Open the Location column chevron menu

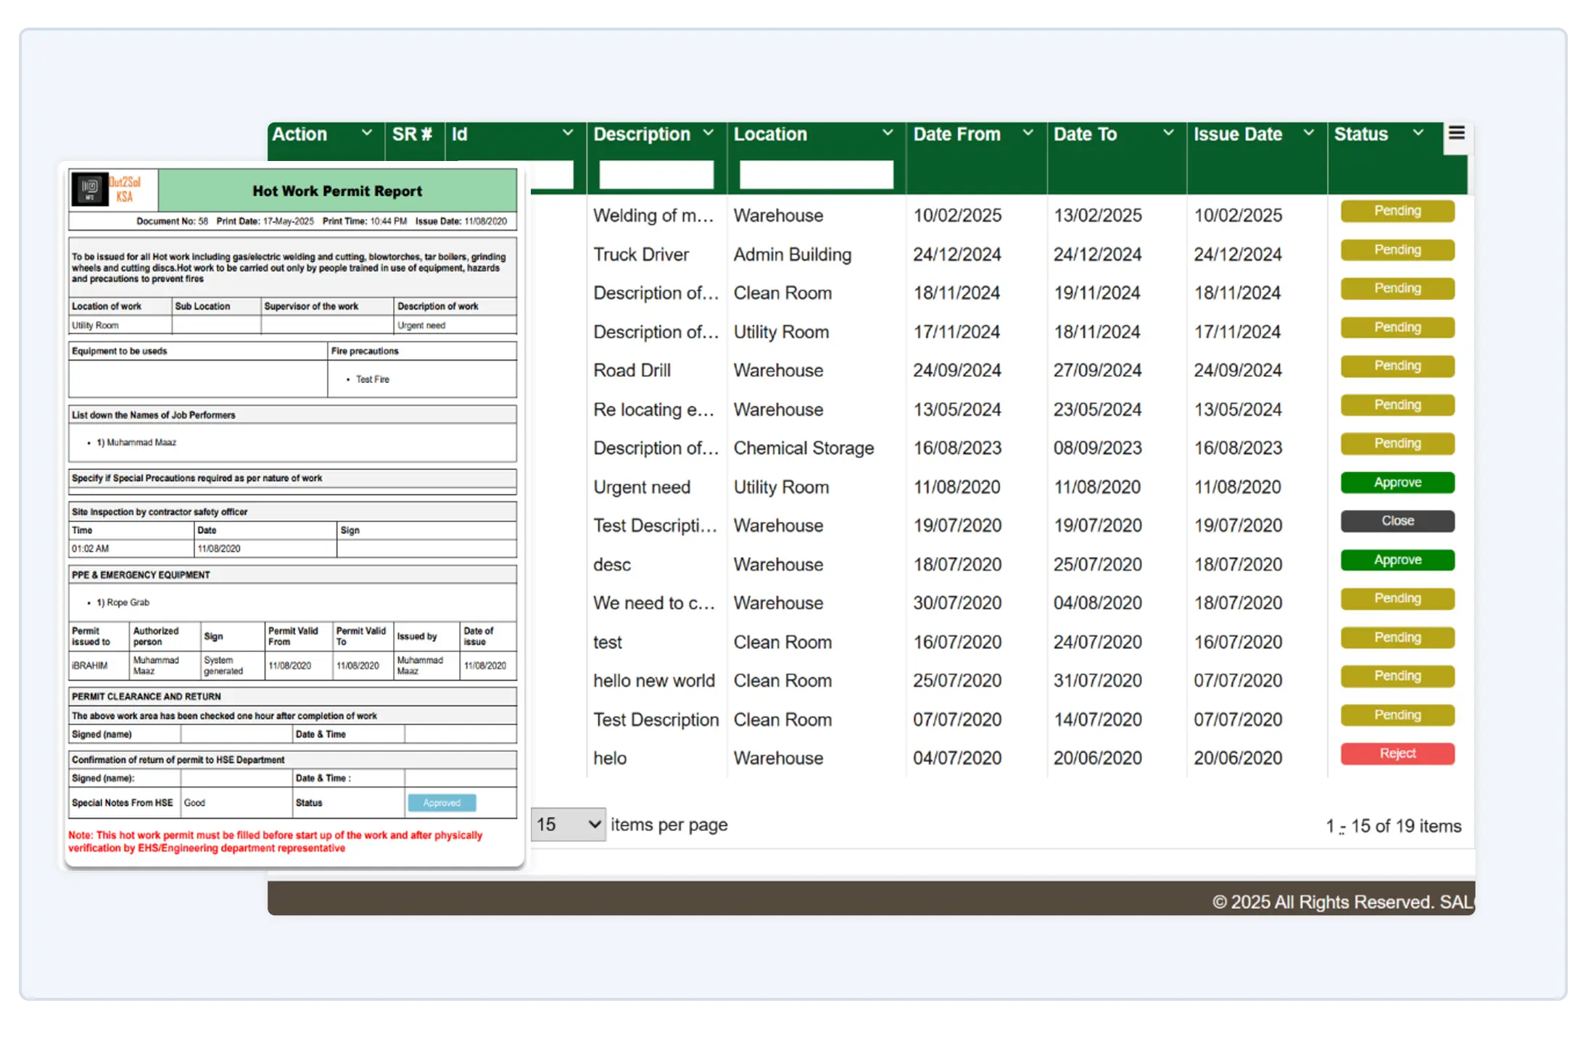click(887, 133)
